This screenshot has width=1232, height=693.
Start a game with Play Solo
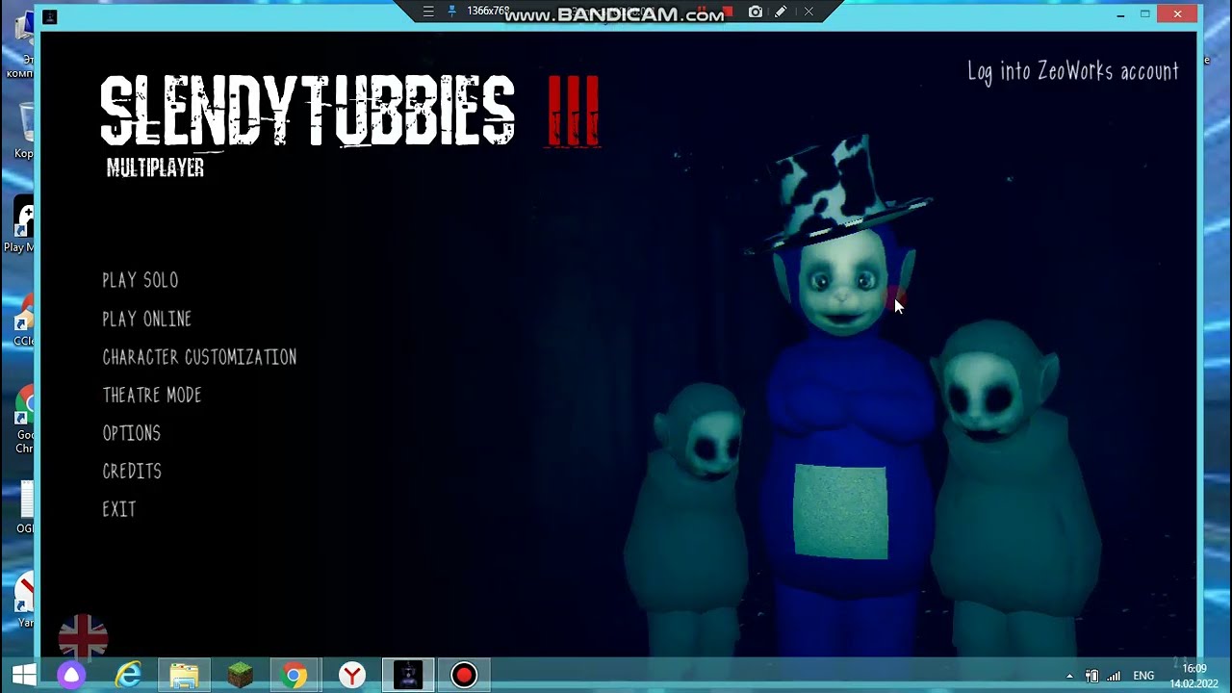[x=141, y=280]
